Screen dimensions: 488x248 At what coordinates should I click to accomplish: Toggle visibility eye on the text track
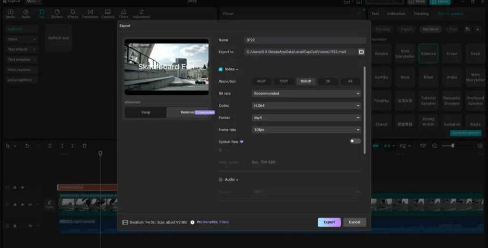click(x=22, y=187)
